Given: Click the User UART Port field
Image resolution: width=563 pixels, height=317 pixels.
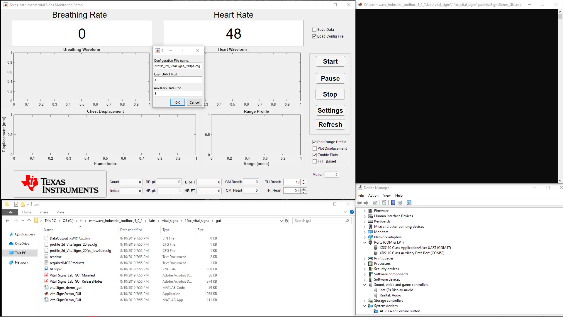Looking at the screenshot, I should (178, 80).
